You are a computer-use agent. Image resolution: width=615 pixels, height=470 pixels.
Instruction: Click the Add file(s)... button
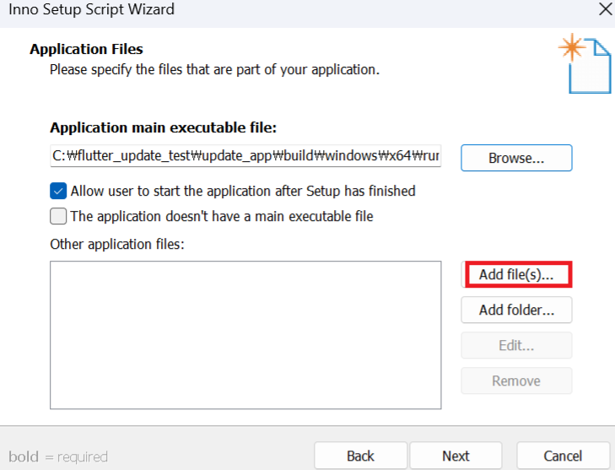pyautogui.click(x=516, y=274)
